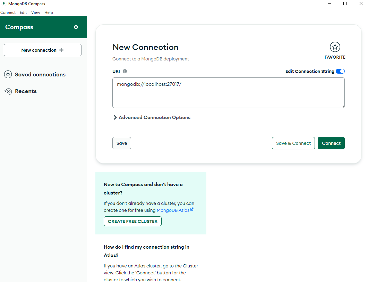This screenshot has height=282, width=368.
Task: Click the Recents history icon
Action: click(x=8, y=91)
